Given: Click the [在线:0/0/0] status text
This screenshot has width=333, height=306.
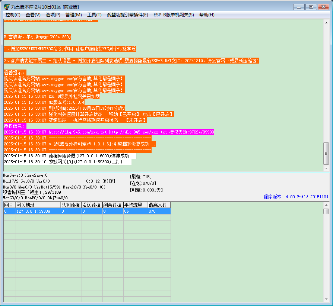Looking at the screenshot, I should [143, 183].
